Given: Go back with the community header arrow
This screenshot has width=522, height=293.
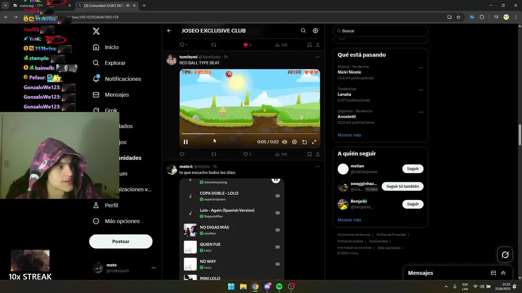Looking at the screenshot, I should coord(169,31).
